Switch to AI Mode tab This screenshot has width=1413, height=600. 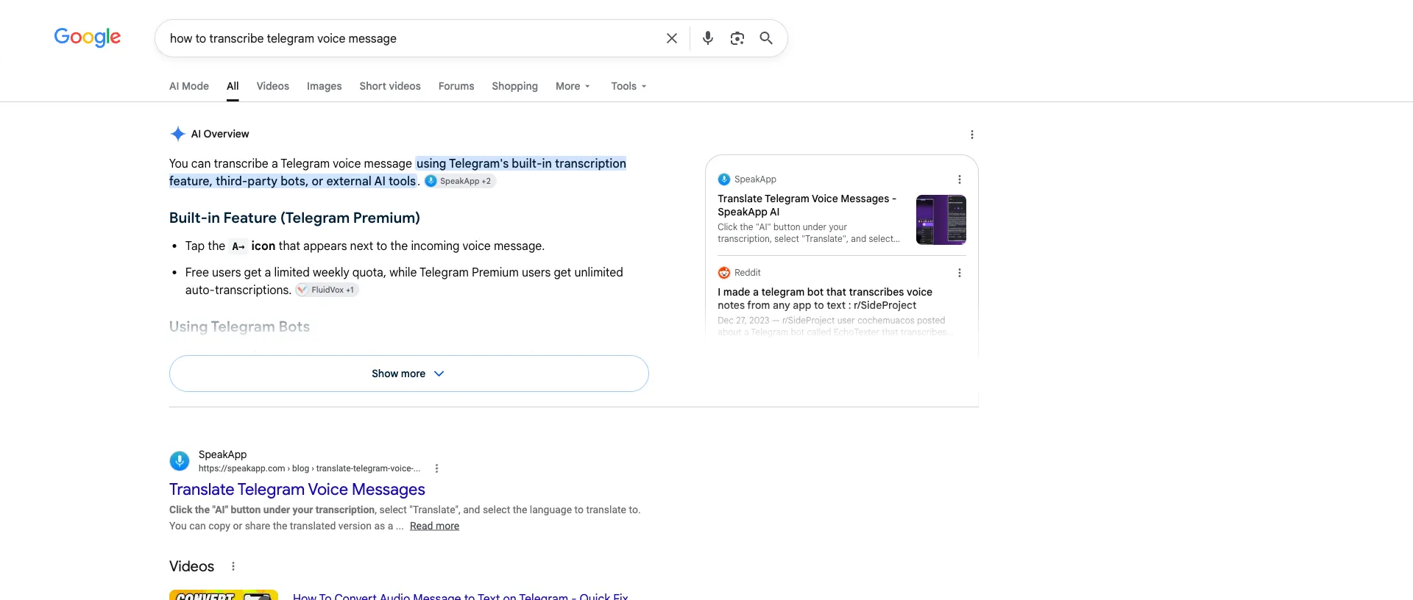click(x=189, y=86)
